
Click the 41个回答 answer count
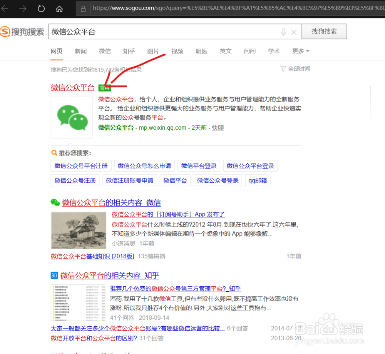122,318
